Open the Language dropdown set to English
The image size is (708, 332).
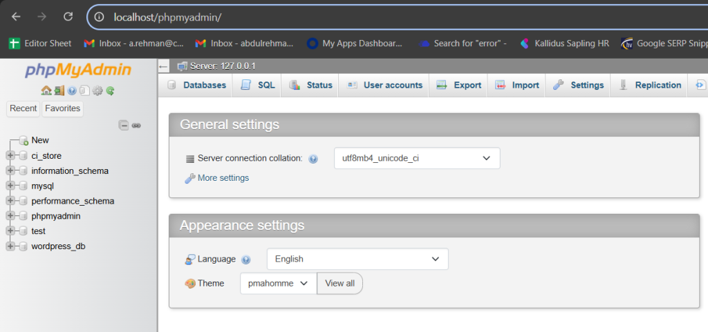(357, 259)
